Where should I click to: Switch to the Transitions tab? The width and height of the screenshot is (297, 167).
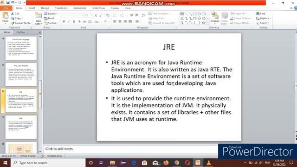point(61,8)
